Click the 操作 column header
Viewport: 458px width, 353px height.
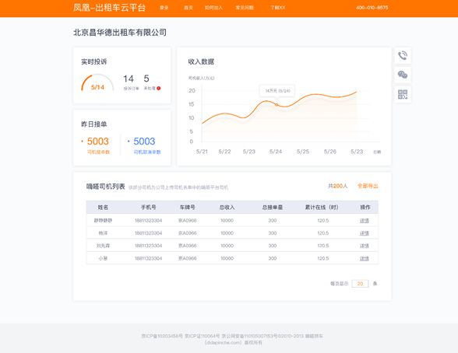click(365, 208)
